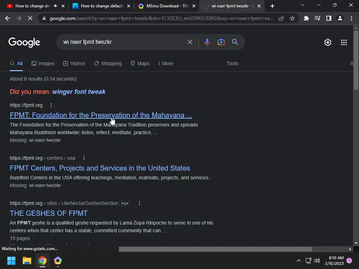359x269 pixels.
Task: Bookmark this page with the star icon
Action: point(292,18)
